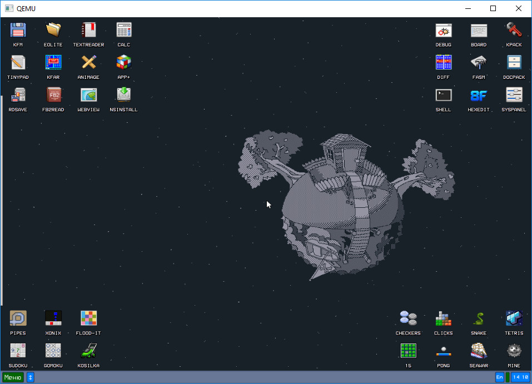
Task: Select the DOCPACK cabinet icon
Action: (514, 62)
